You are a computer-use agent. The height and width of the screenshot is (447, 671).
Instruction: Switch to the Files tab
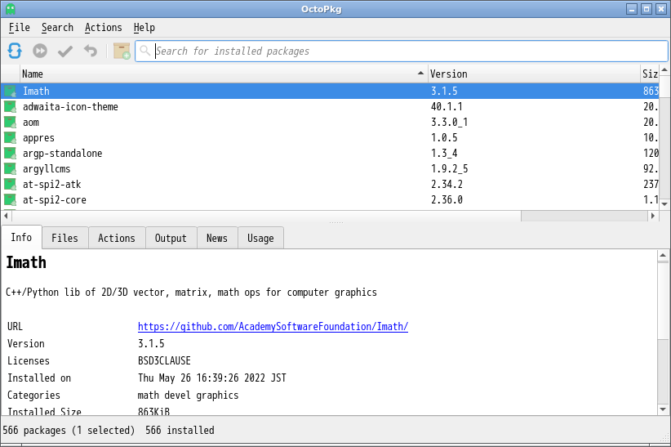[x=65, y=238]
